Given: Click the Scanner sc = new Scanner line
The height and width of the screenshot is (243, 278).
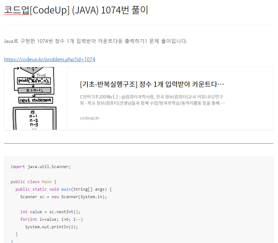Looking at the screenshot, I should [x=64, y=197].
